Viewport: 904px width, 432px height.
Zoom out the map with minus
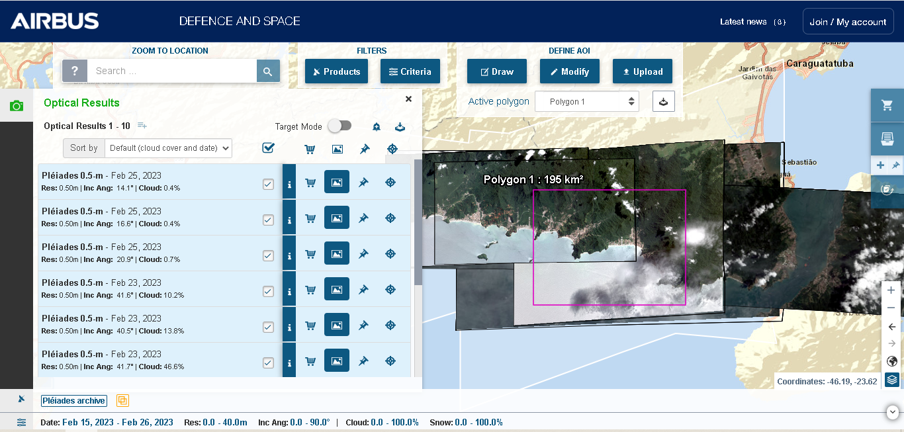pos(891,308)
